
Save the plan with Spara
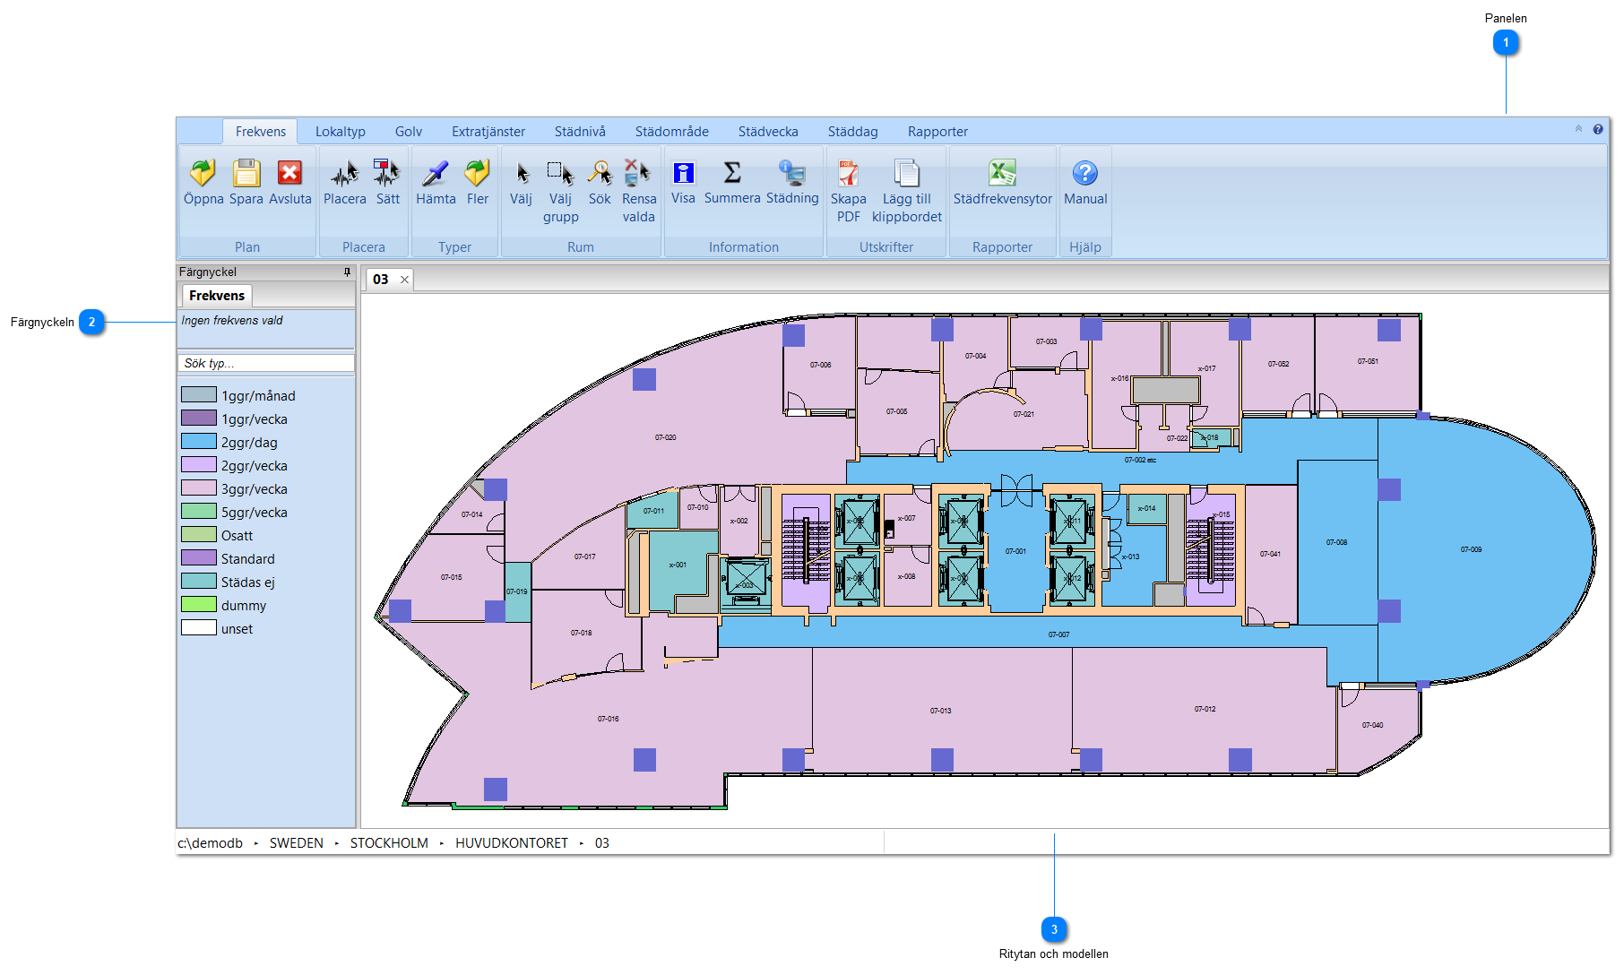tap(246, 174)
